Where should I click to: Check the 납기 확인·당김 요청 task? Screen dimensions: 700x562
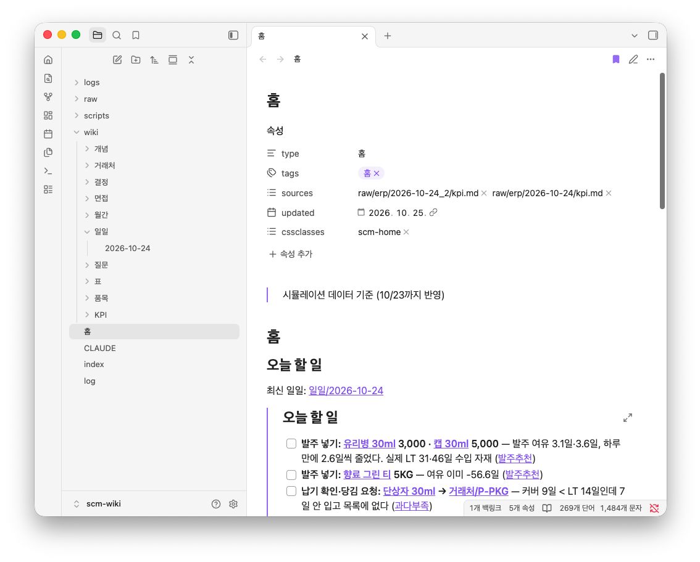pos(291,491)
